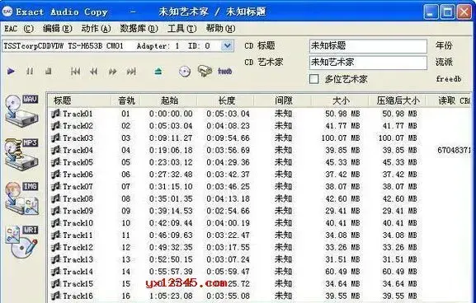Sort by 间隙 column header
The image size is (476, 303).
click(x=283, y=100)
